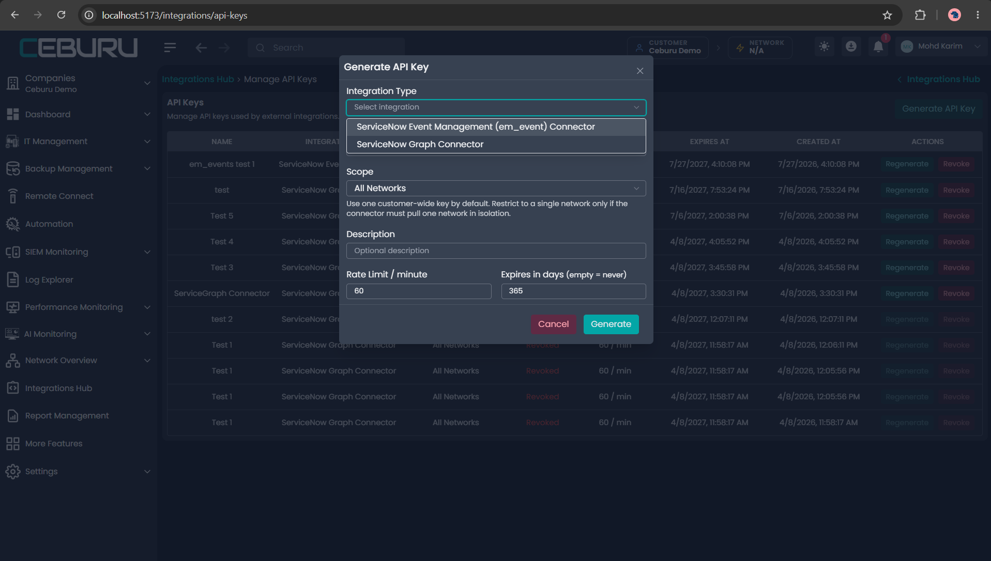Viewport: 991px width, 561px height.
Task: Click Generate API Key page button
Action: 938,108
